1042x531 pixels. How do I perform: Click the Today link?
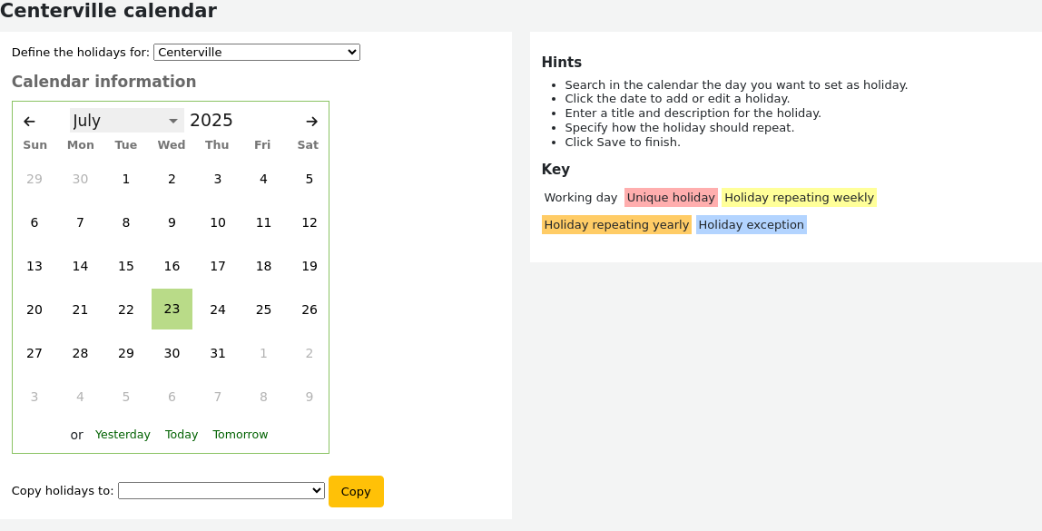181,434
